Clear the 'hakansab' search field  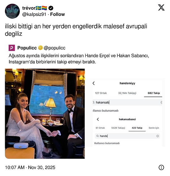[161, 102]
